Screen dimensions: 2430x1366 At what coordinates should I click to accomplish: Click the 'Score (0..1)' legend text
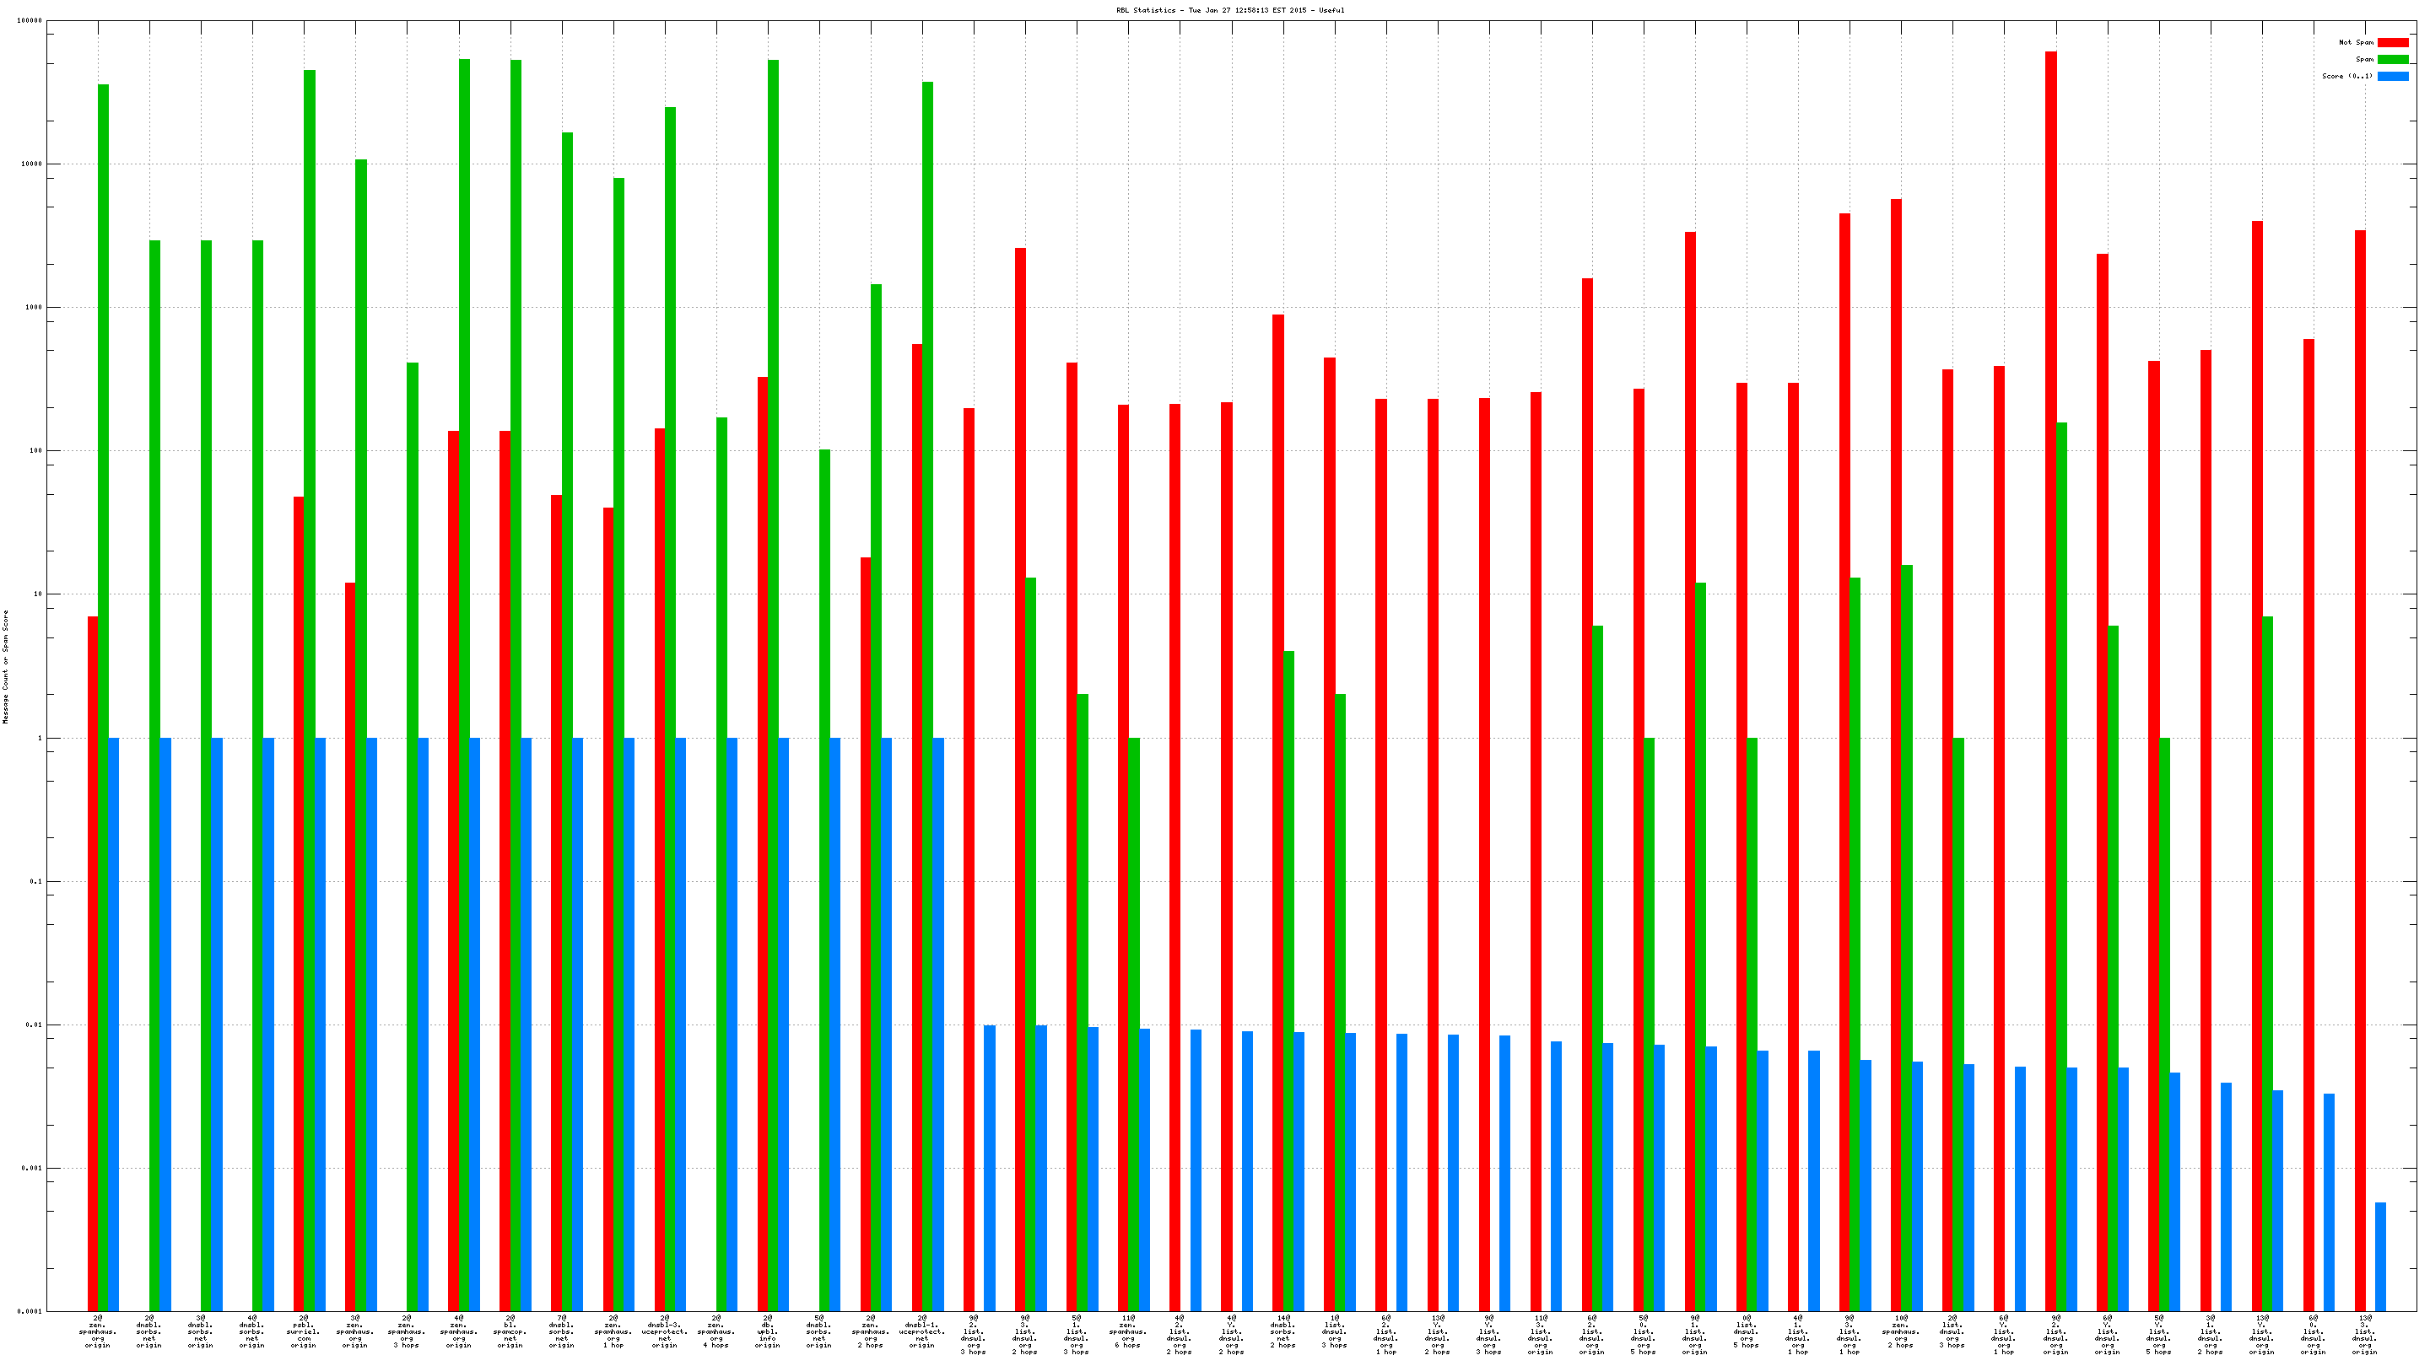tap(2347, 77)
